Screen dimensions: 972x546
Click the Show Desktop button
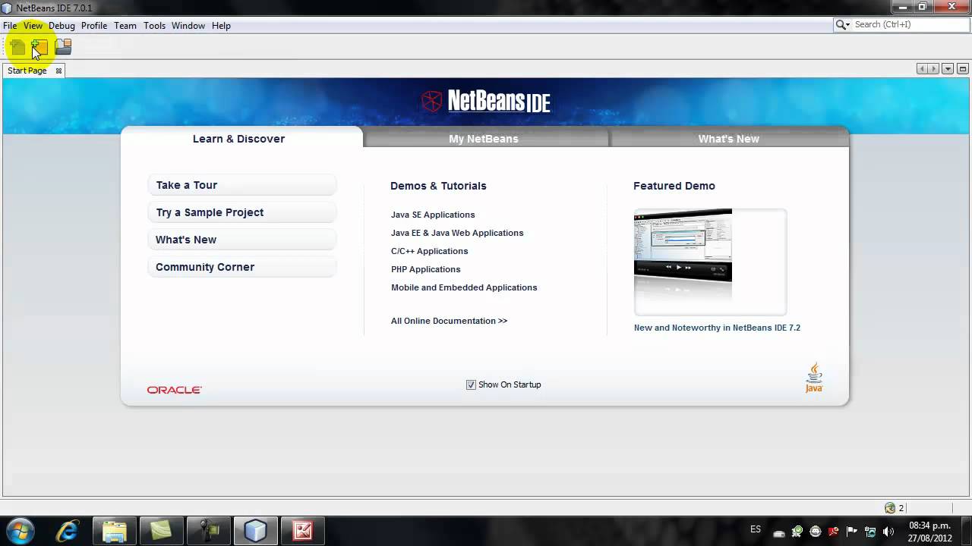point(966,531)
